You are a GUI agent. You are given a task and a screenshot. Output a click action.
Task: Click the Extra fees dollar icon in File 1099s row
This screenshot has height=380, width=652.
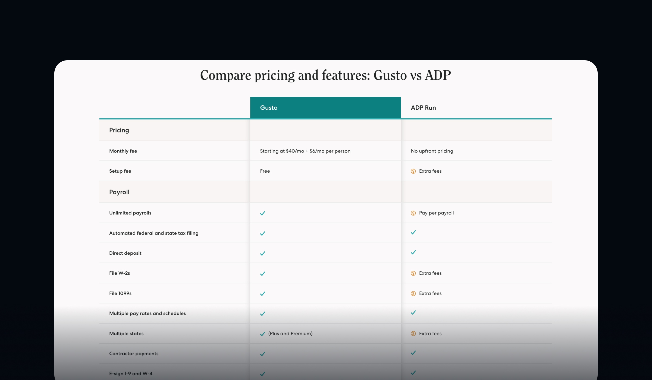tap(413, 293)
